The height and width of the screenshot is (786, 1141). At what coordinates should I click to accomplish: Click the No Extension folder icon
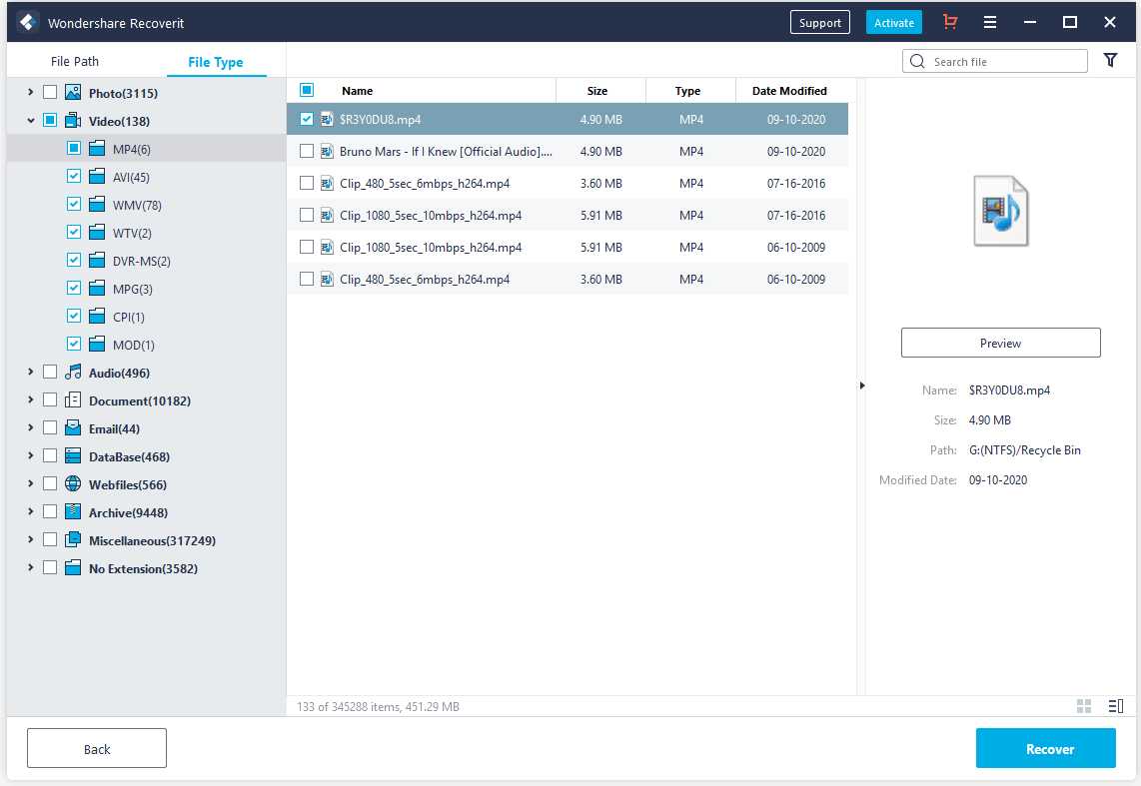coord(73,568)
